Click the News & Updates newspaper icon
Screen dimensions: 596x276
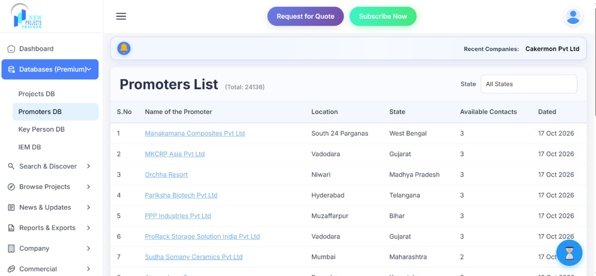[x=11, y=207]
